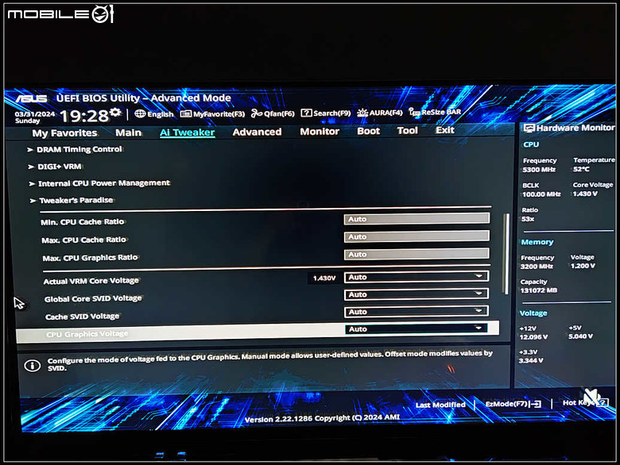The image size is (620, 465).
Task: Click the EzMode(F7) button label
Action: point(506,404)
